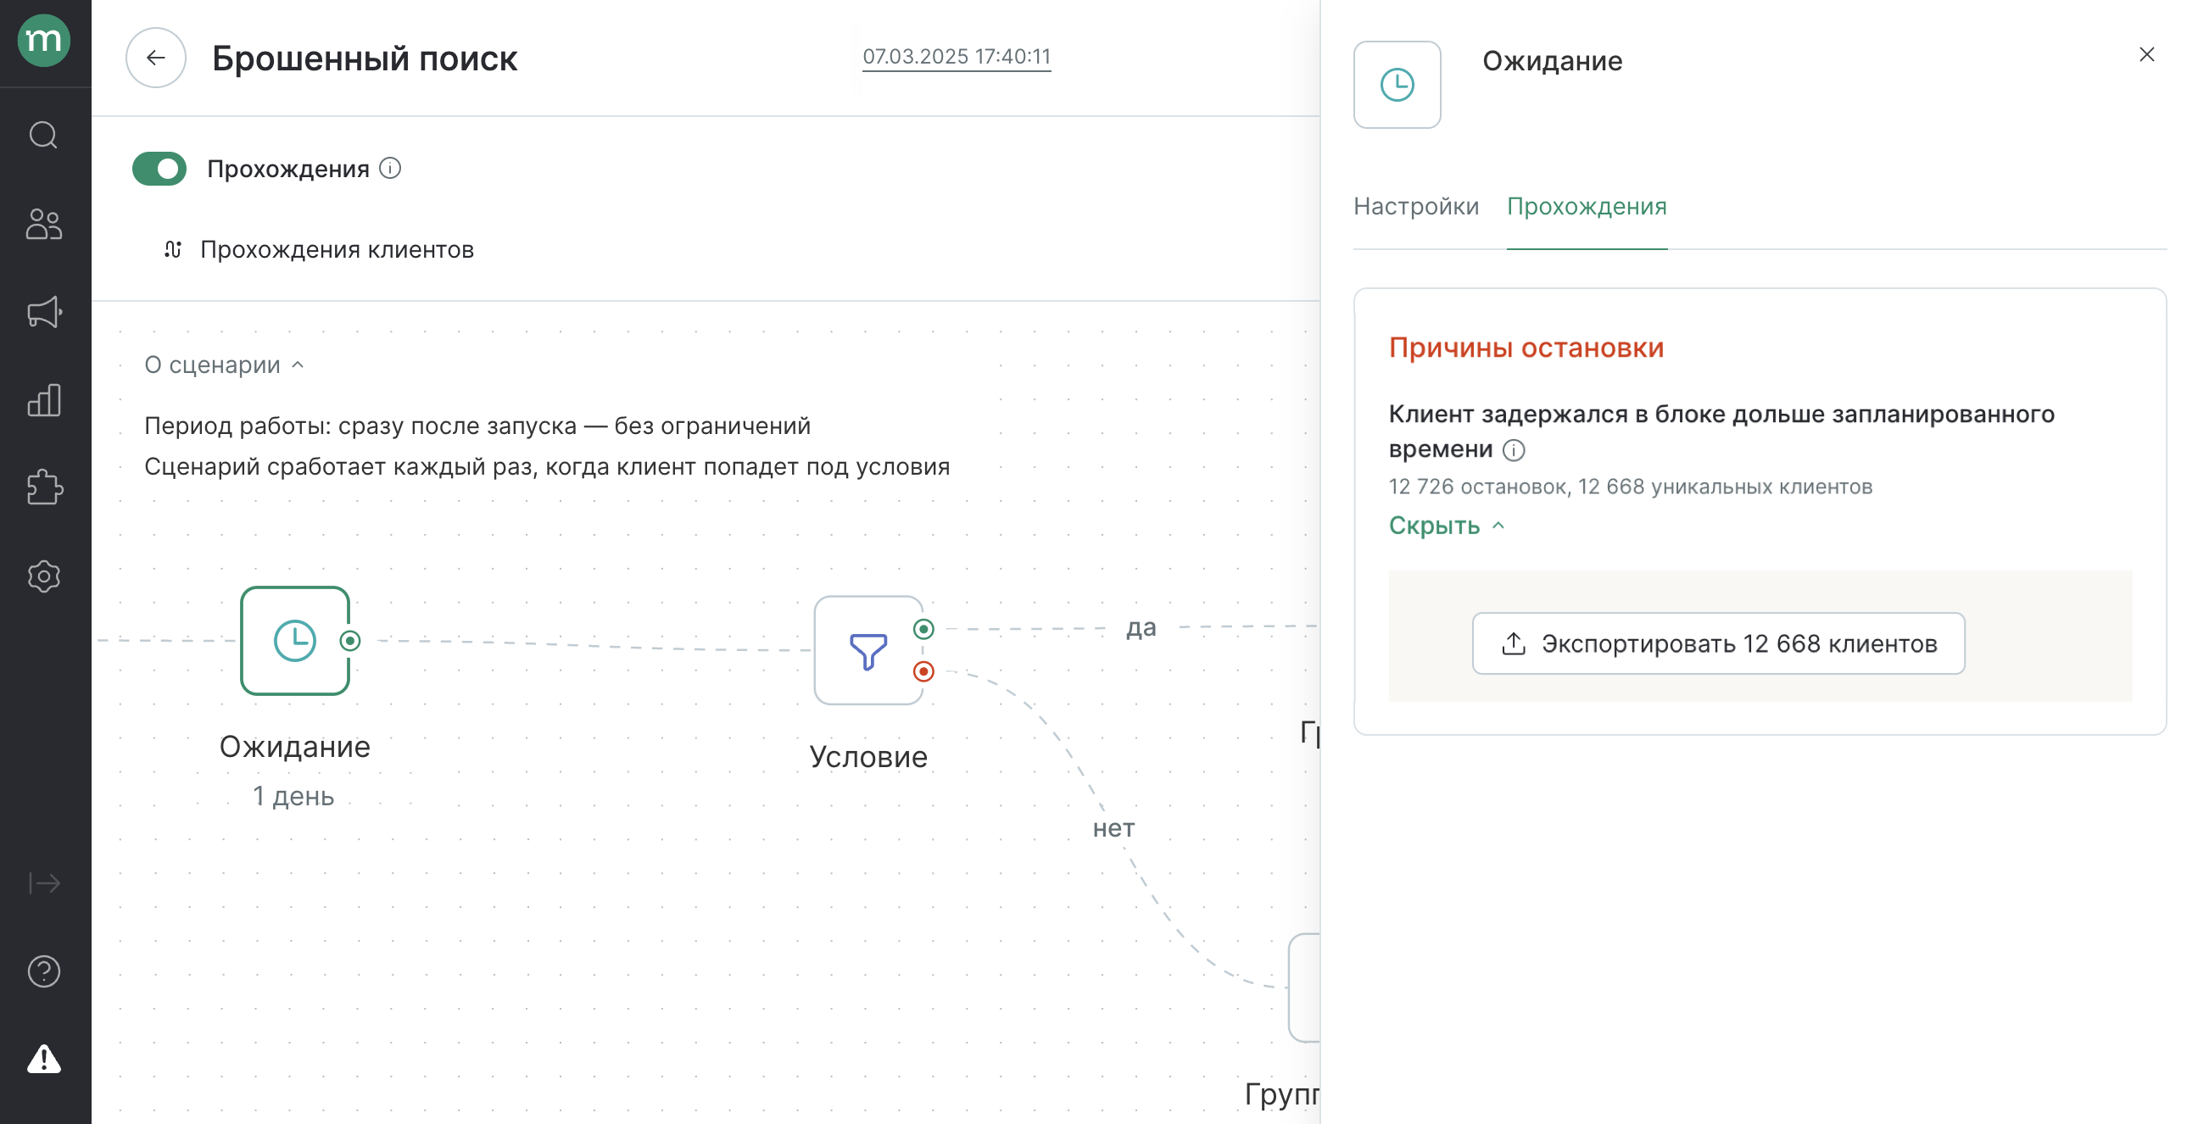This screenshot has height=1124, width=2198.
Task: Click the Ожидание block label
Action: point(295,747)
